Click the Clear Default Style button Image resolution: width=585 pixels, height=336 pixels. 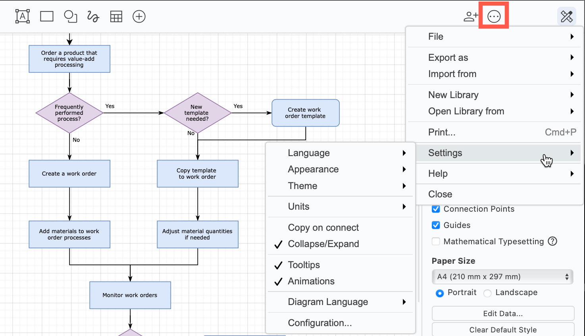point(503,330)
